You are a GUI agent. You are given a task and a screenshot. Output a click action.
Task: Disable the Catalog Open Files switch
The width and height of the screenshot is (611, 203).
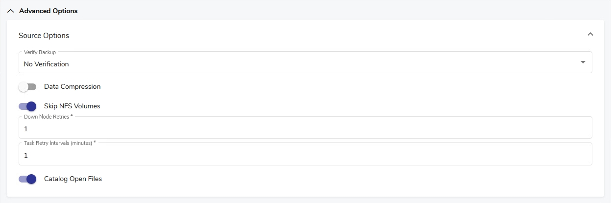(27, 179)
